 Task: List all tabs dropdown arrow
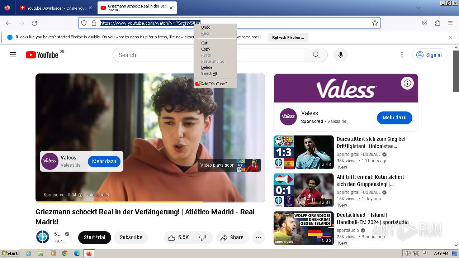point(418,8)
